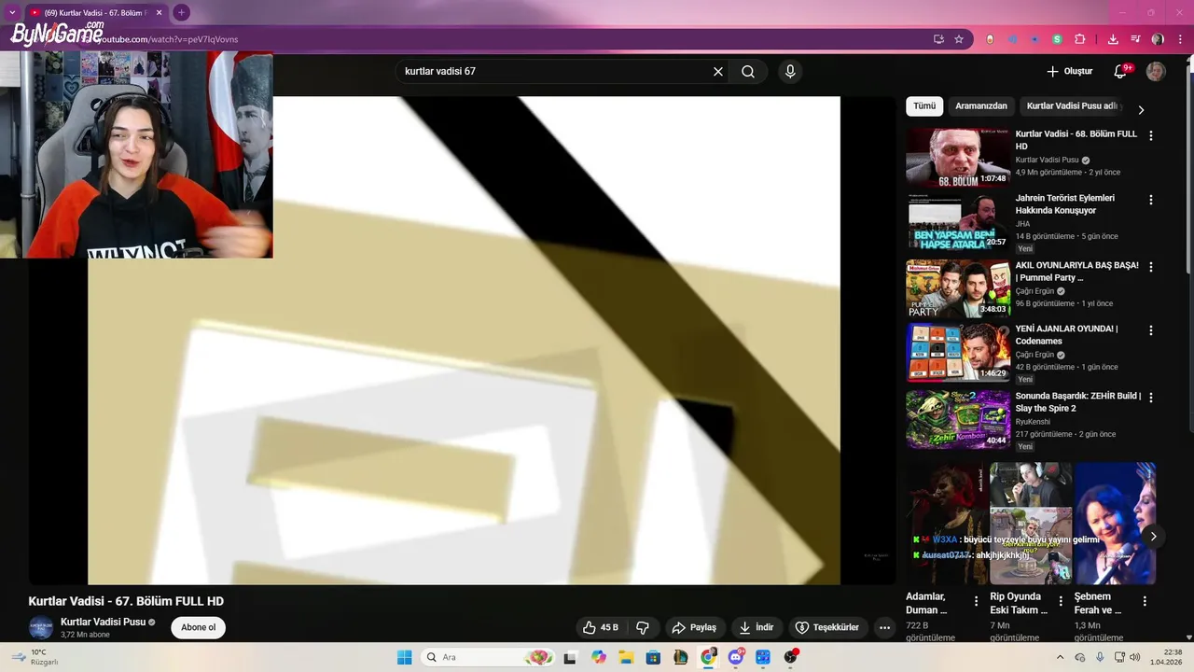Open Kurtlar Vadisi 68. Bölüm thumbnail
The image size is (1194, 672).
(x=958, y=157)
